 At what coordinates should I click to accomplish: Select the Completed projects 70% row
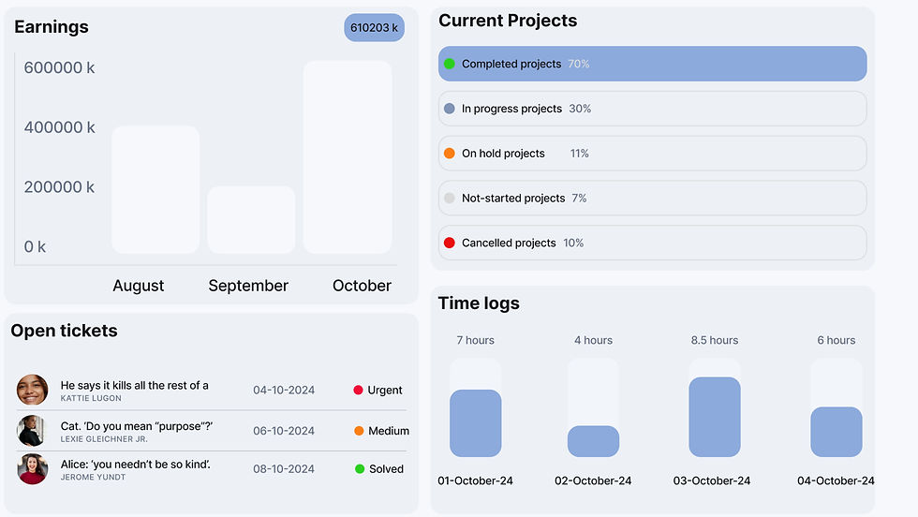pyautogui.click(x=652, y=64)
